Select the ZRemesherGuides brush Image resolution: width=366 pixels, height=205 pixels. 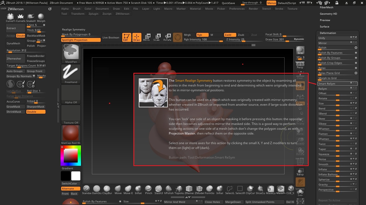[x=189, y=190]
